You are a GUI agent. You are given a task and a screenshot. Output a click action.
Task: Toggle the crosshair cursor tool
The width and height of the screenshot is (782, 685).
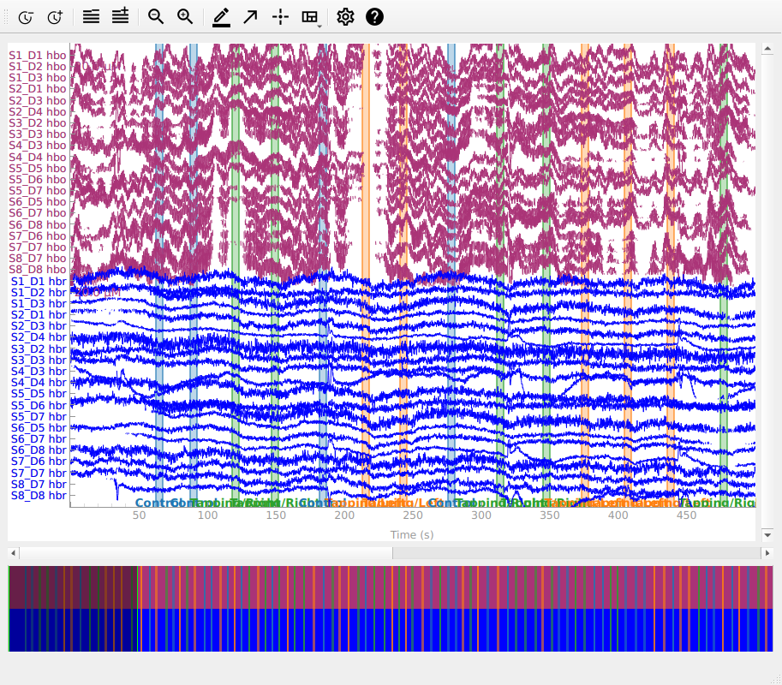pos(280,16)
